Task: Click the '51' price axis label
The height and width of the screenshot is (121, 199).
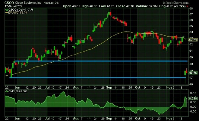Action: click(x=191, y=51)
